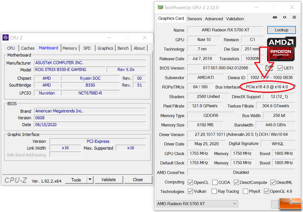Click the BIOS Version value 0608
Screen dimensions: 303x212
click(90, 118)
